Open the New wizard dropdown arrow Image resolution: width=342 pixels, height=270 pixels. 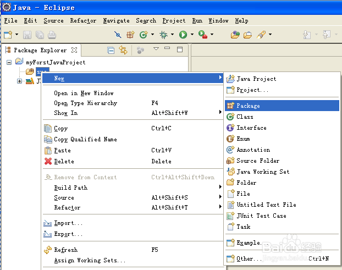click(x=17, y=35)
